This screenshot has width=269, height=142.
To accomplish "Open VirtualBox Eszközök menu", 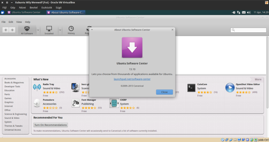I will point(47,7).
